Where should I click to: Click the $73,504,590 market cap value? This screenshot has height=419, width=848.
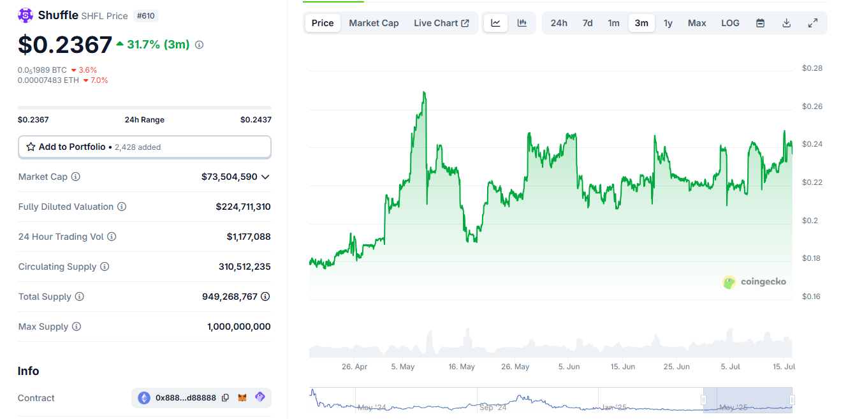click(230, 177)
